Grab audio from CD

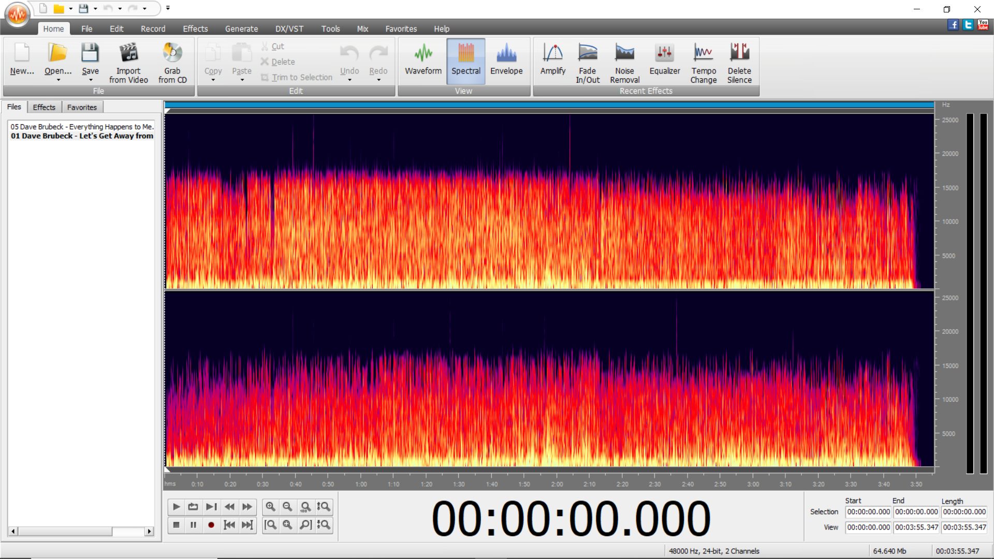click(x=172, y=63)
